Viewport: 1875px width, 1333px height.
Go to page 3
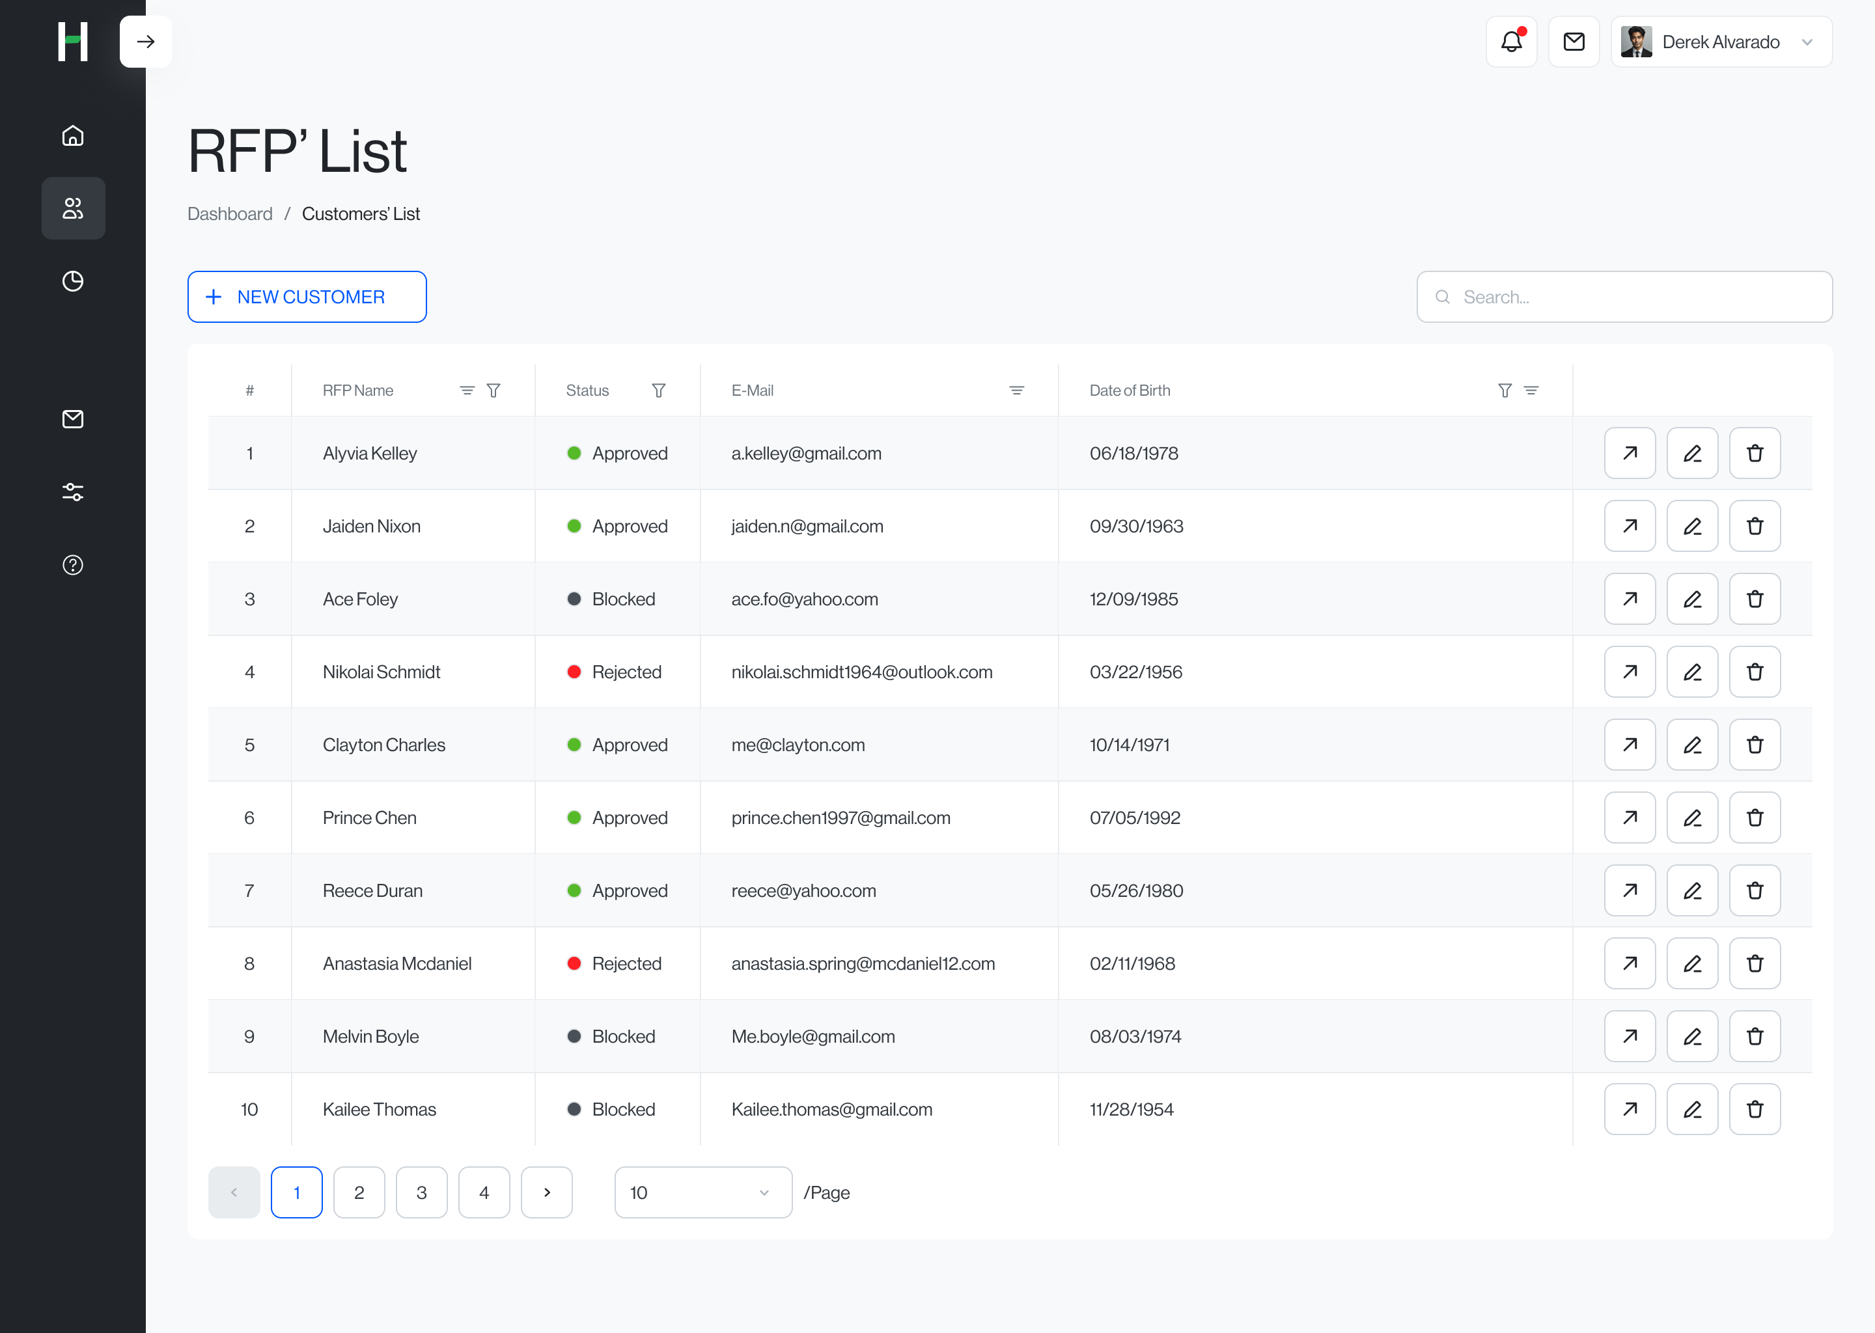(x=421, y=1192)
